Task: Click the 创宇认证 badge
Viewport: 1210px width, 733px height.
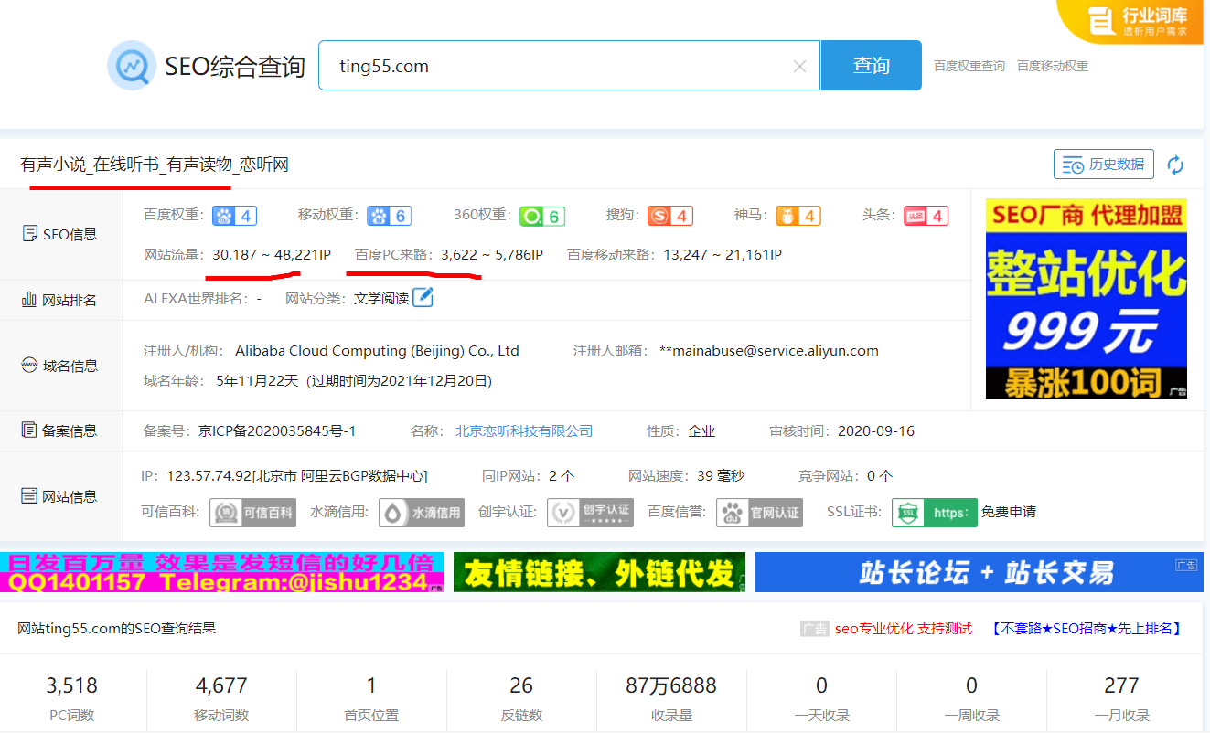Action: (x=590, y=513)
